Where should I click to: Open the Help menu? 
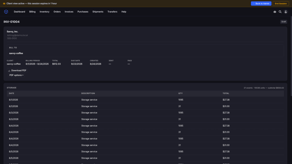coord(124,12)
